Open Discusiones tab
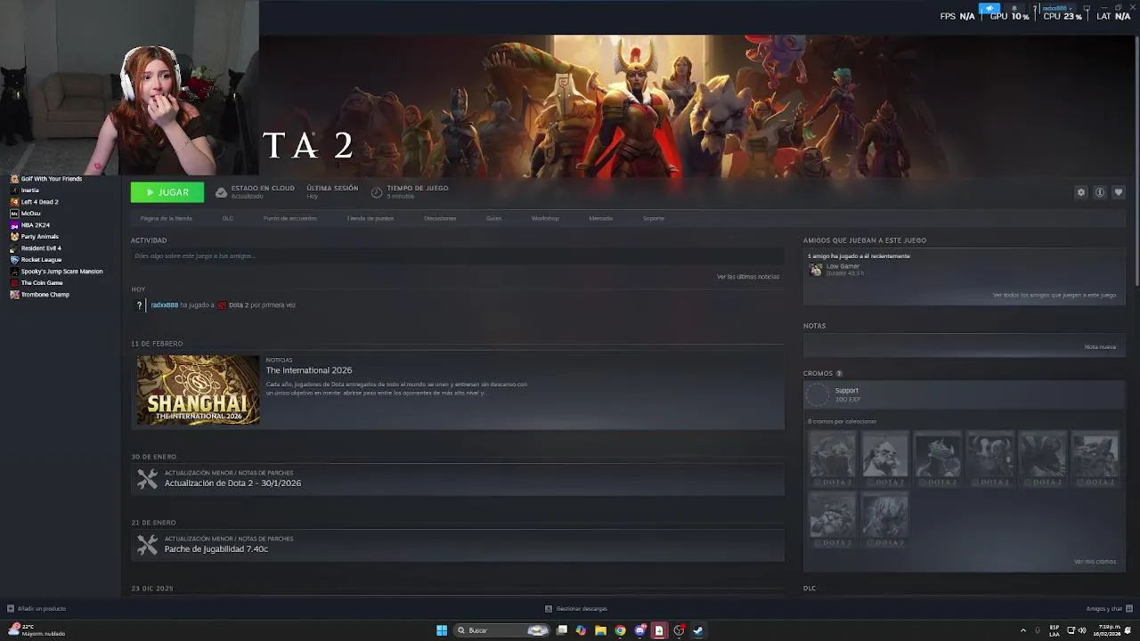 [440, 218]
